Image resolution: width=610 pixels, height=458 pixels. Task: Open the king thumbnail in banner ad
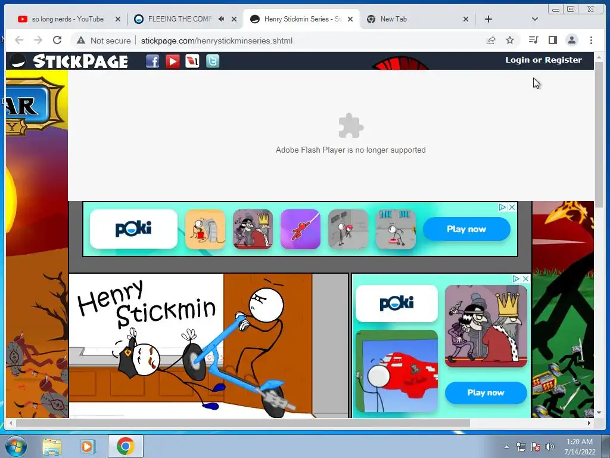pyautogui.click(x=253, y=229)
